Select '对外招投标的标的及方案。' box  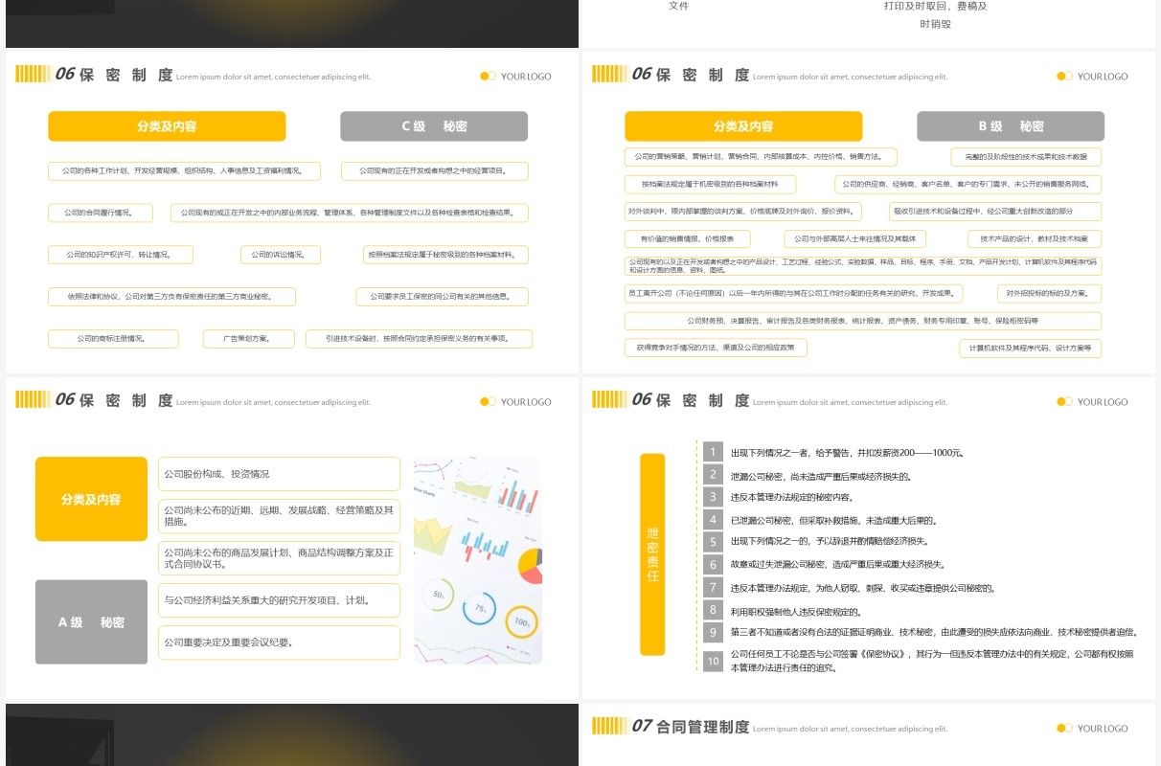coord(1049,294)
